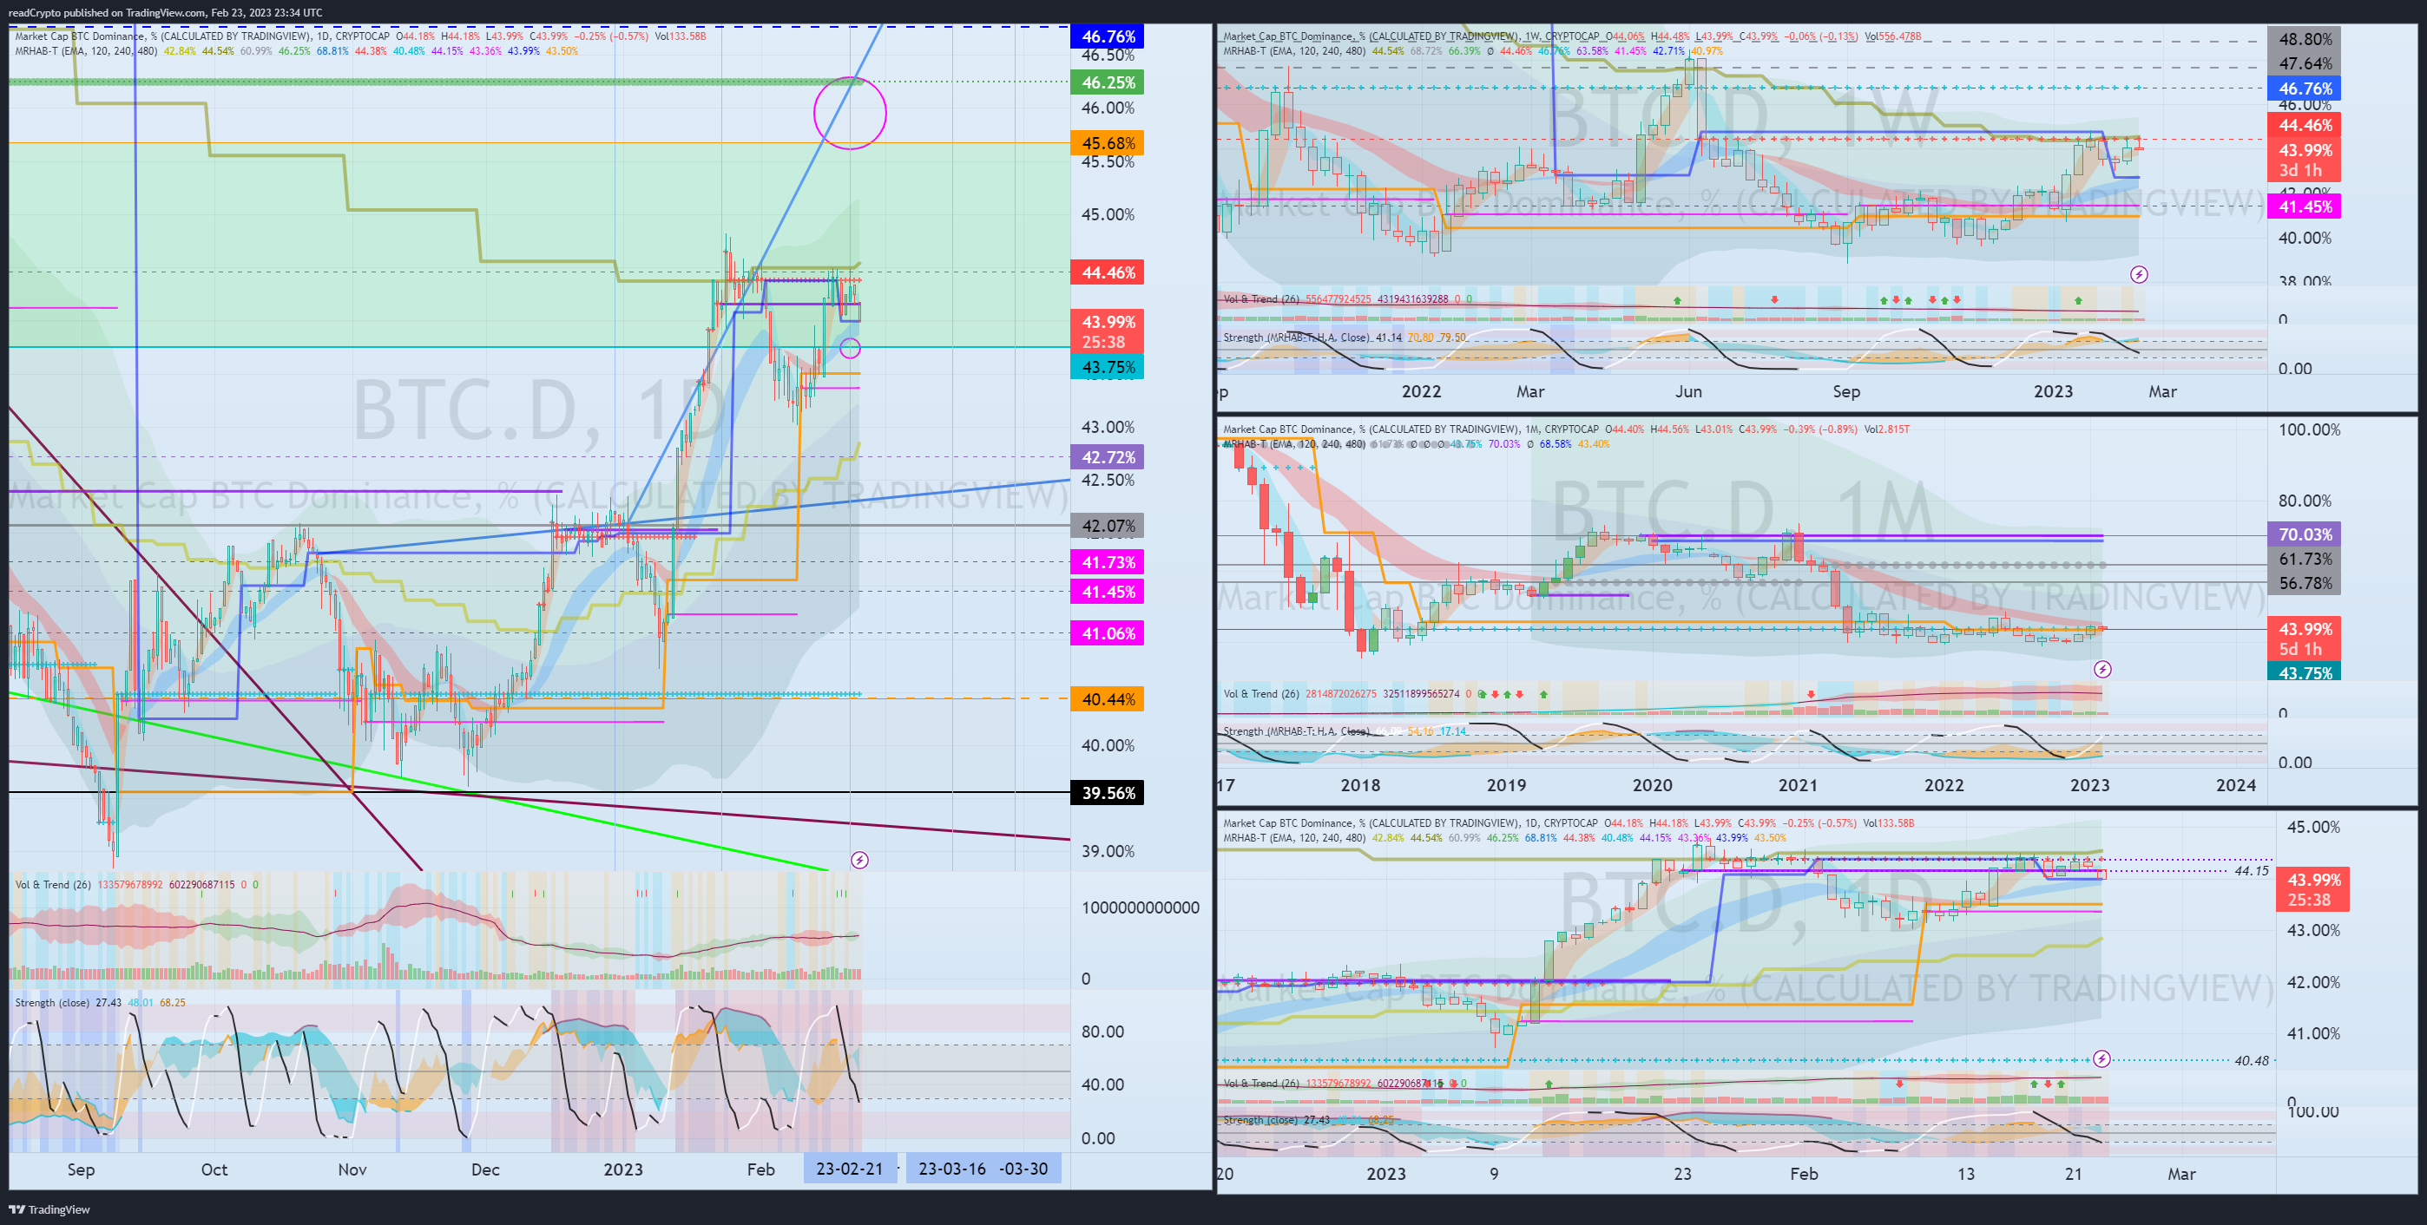This screenshot has width=2427, height=1225.
Task: Click the 2021 label on monthly chart time axis
Action: [1798, 784]
